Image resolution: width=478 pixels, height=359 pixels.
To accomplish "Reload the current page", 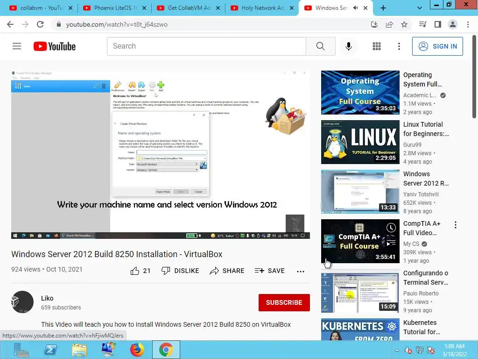I will [40, 24].
